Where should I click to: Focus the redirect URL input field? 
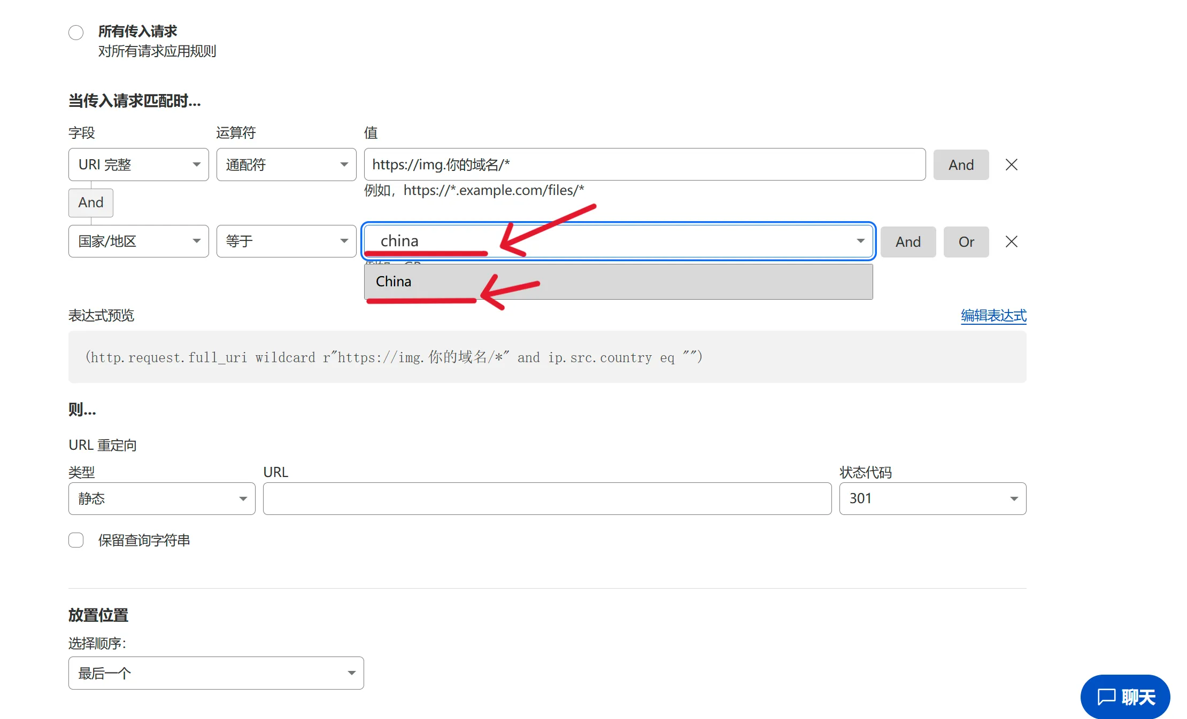pos(547,498)
